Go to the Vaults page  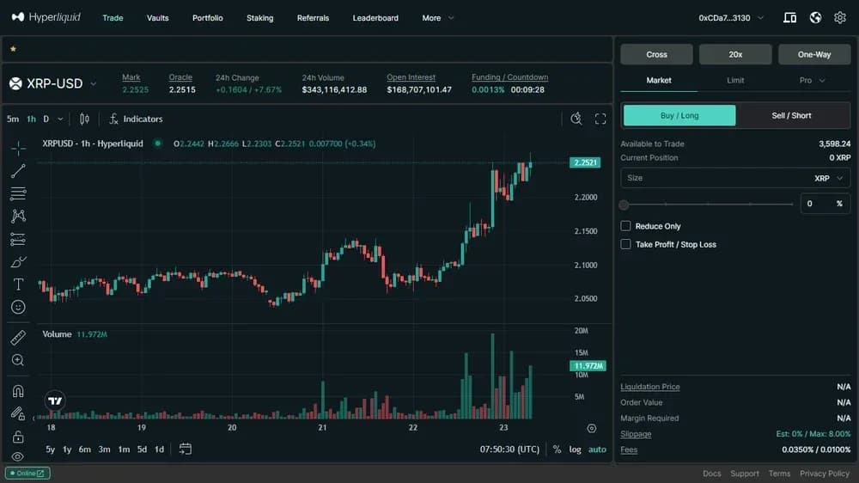click(x=157, y=18)
